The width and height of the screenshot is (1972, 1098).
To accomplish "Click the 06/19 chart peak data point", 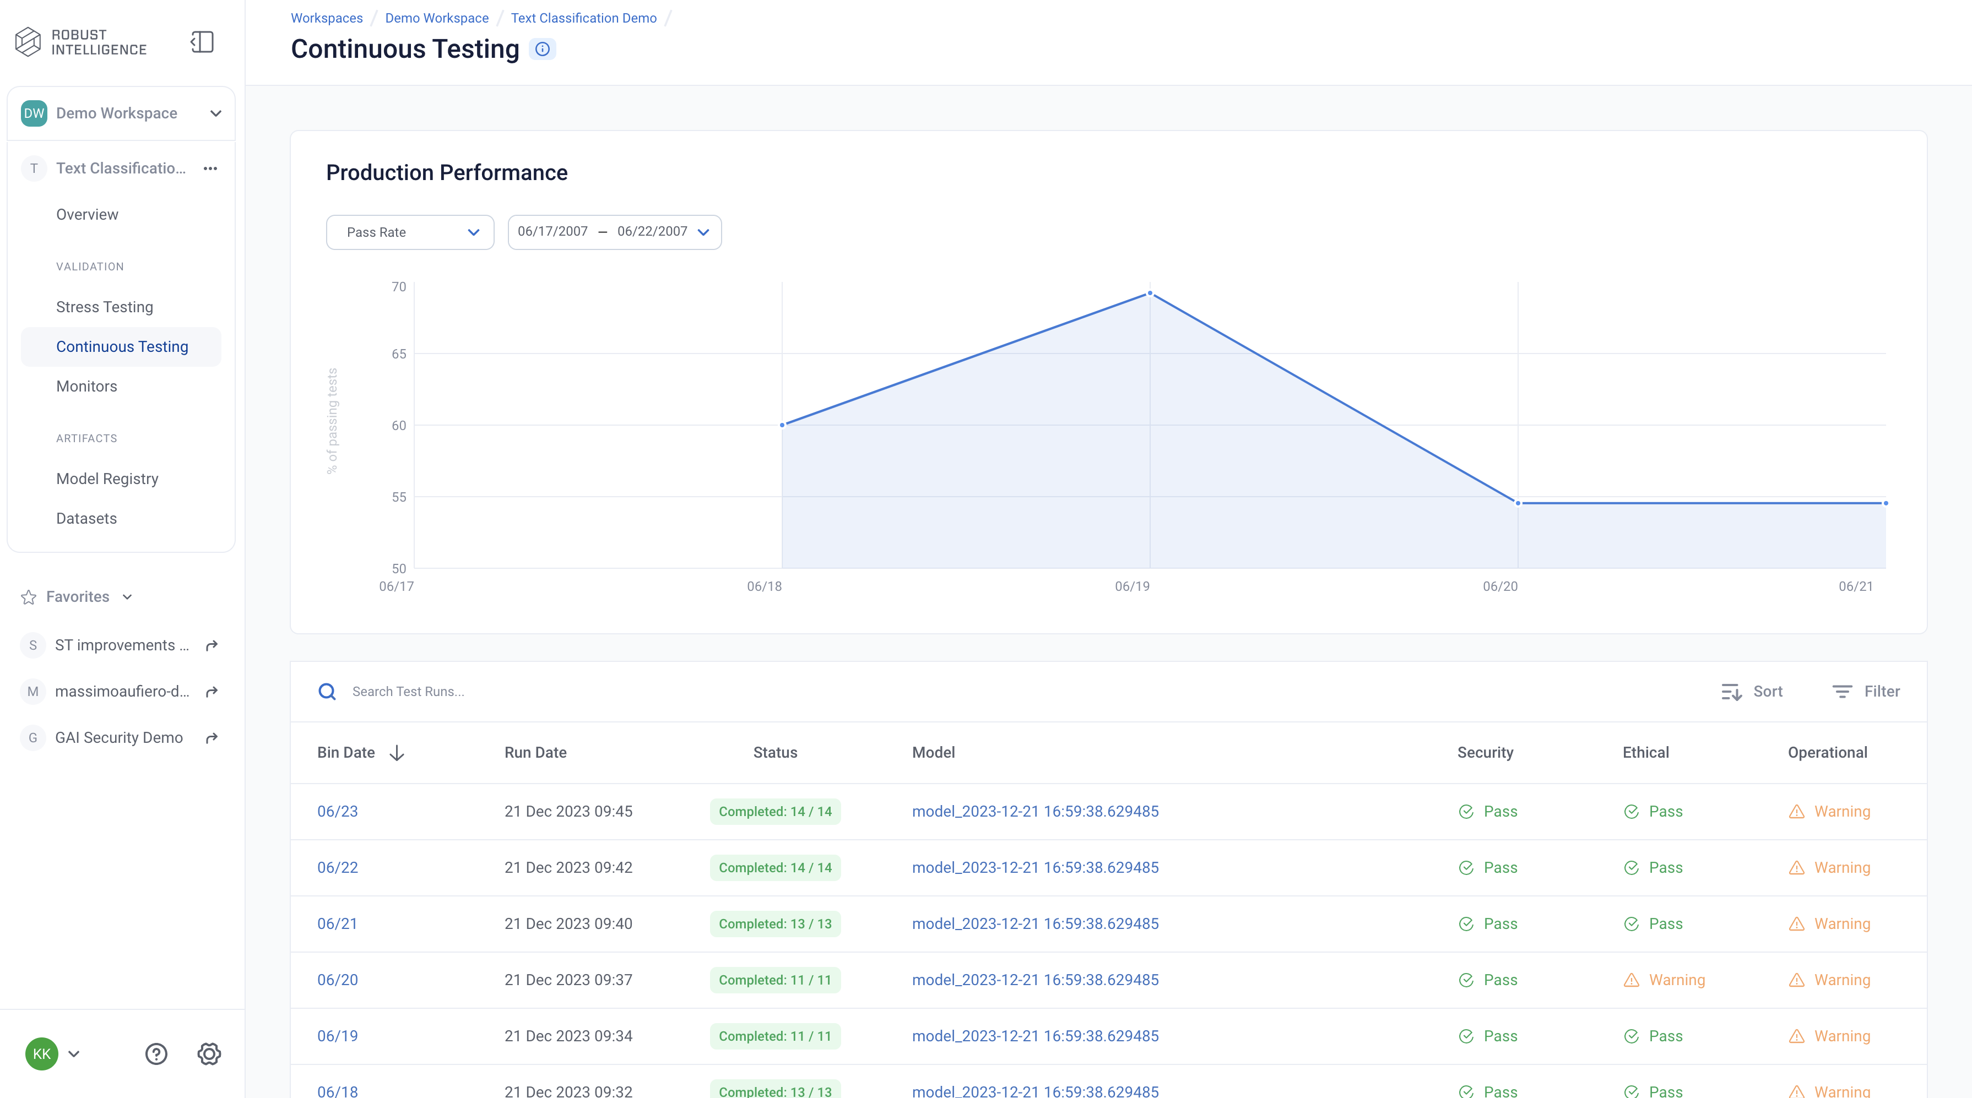I will pos(1150,293).
